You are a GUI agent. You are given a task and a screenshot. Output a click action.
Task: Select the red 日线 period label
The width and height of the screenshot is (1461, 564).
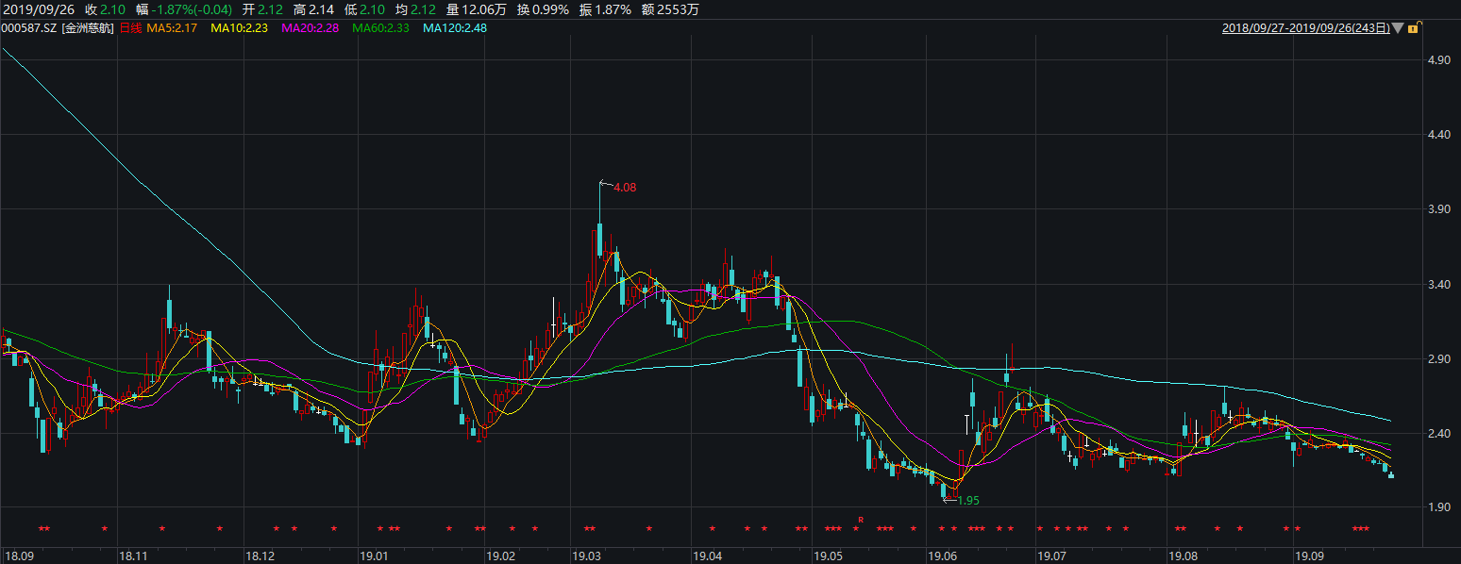coord(130,28)
